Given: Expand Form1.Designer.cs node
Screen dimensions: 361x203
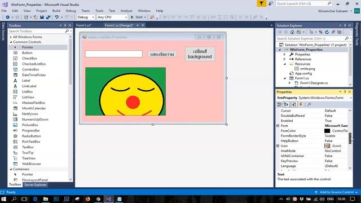Looking at the screenshot, I should click(x=290, y=83).
